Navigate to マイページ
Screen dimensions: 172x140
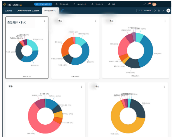97,4
